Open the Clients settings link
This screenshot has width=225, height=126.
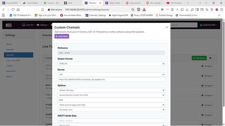click(x=9, y=66)
